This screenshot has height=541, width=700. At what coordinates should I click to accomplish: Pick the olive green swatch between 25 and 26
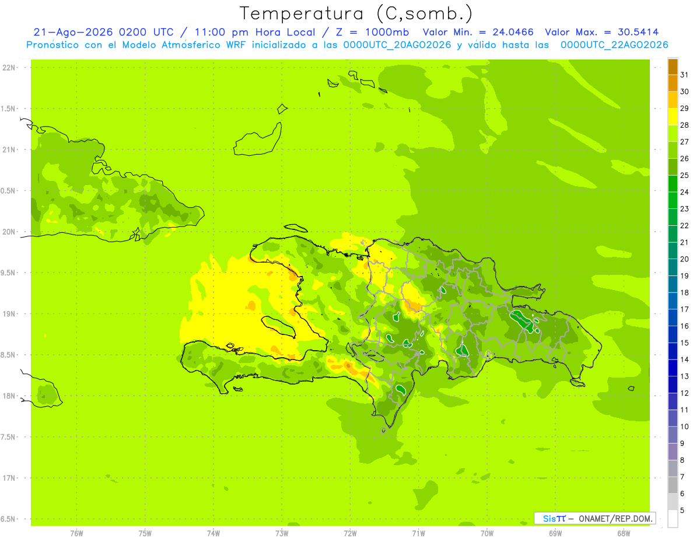tap(673, 167)
